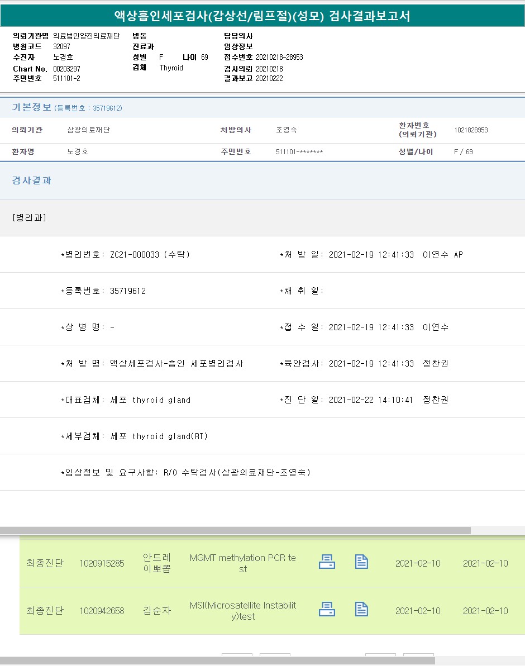Click 최종진단 status in MSI row
Viewport: 525px width, 670px height.
pos(45,611)
